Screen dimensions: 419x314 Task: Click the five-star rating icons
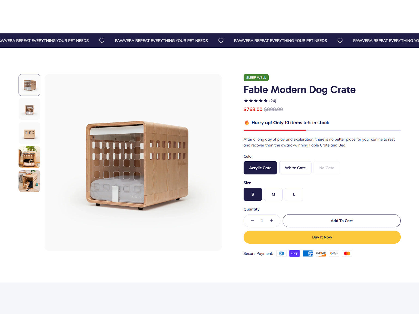click(x=256, y=101)
